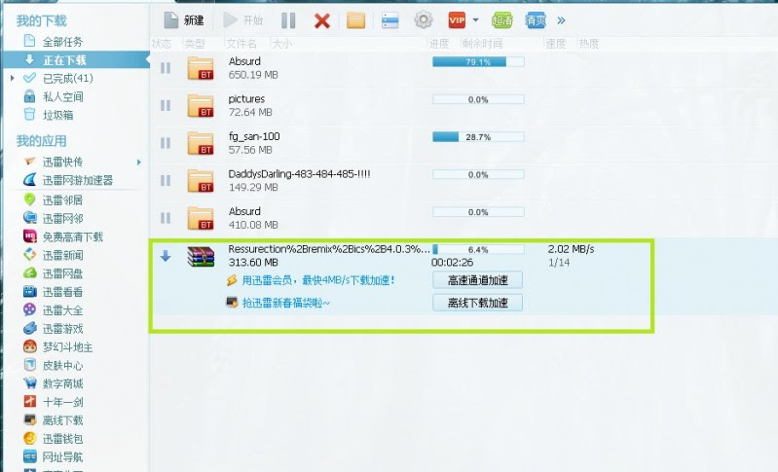The width and height of the screenshot is (778, 472).
Task: Sort by the 状态 column header
Action: (162, 44)
